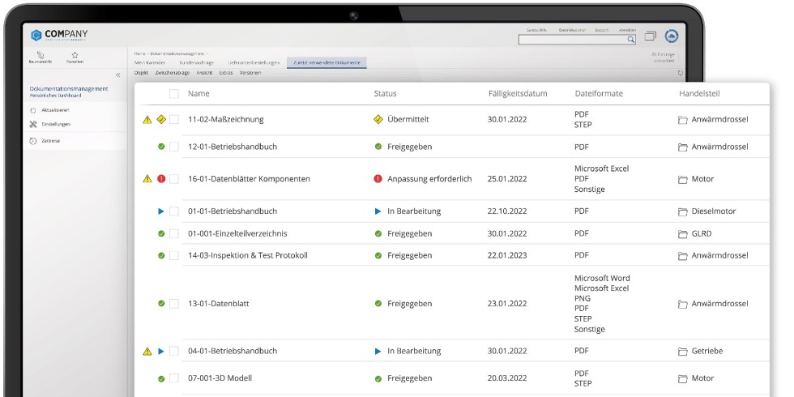Check the box for 11-02-Maßzeichnung
The height and width of the screenshot is (397, 794).
174,120
